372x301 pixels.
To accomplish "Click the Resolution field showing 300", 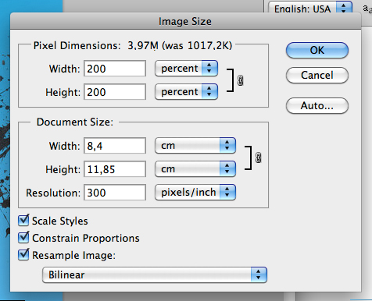I will tap(115, 193).
